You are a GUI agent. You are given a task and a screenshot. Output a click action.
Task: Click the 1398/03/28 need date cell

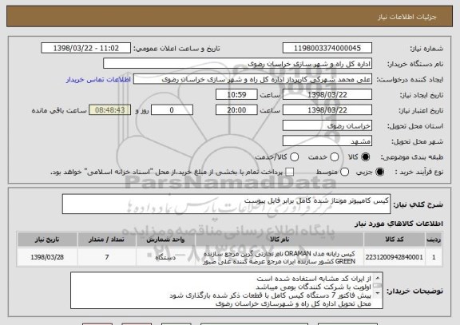point(47,257)
